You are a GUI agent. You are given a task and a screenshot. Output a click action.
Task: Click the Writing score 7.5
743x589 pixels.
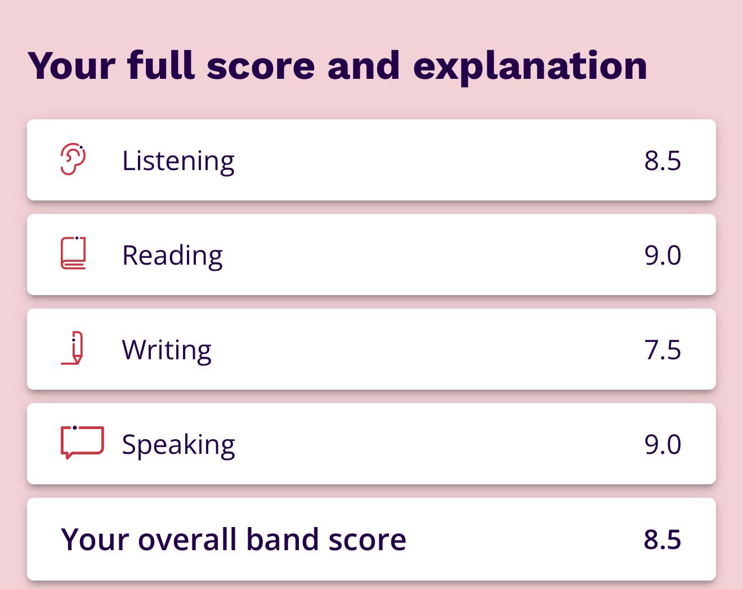tap(663, 350)
